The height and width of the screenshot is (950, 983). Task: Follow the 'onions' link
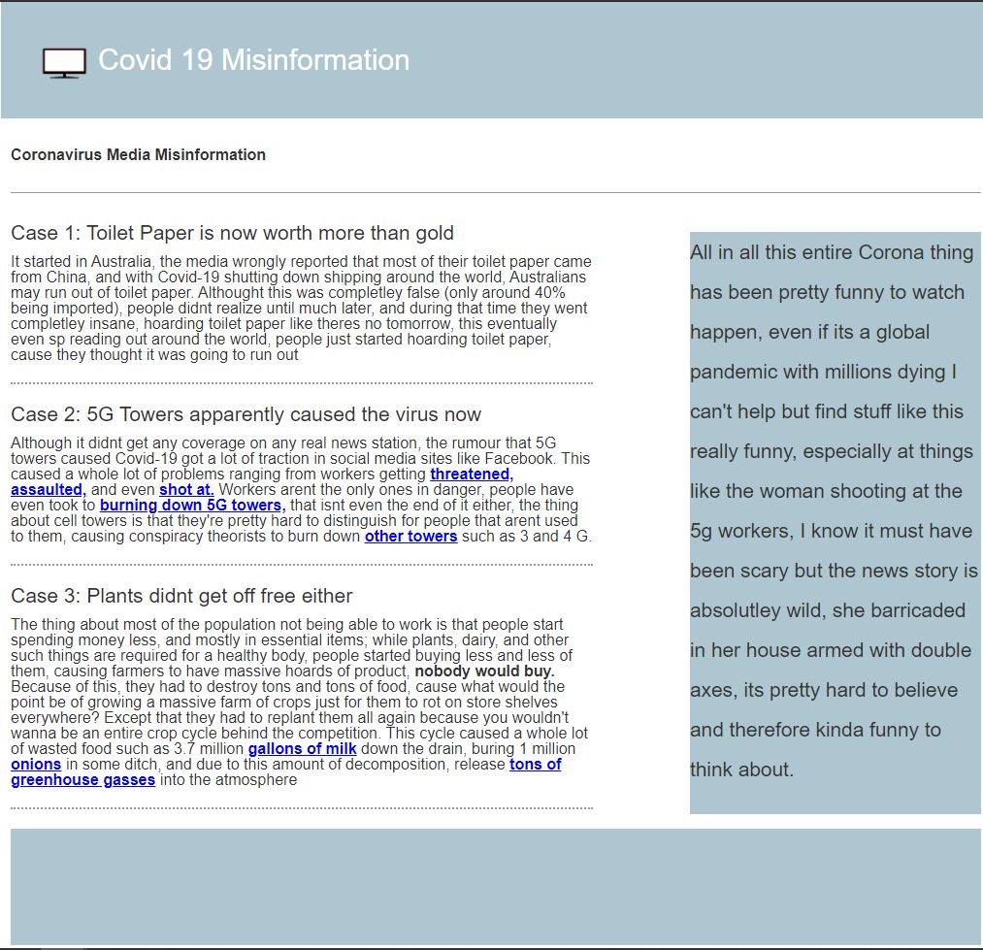point(36,765)
